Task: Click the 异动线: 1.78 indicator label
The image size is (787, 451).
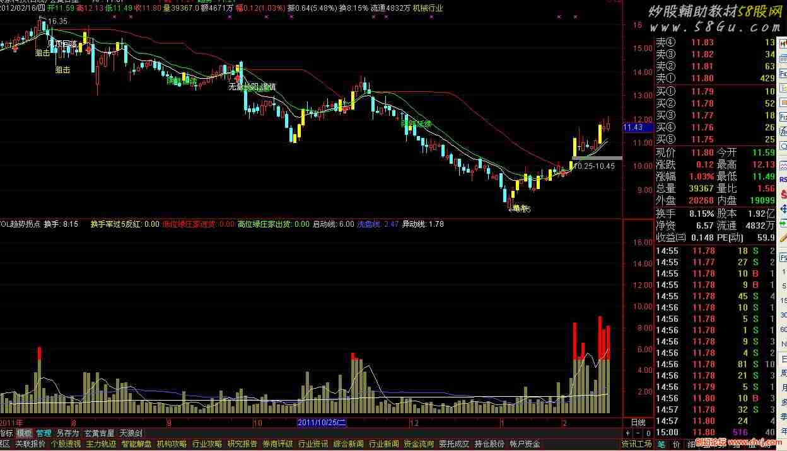Action: 423,224
